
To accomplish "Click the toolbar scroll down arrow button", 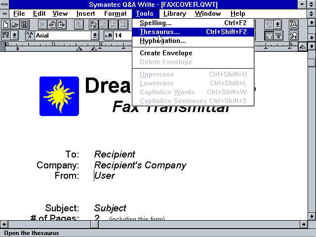I will (312, 38).
